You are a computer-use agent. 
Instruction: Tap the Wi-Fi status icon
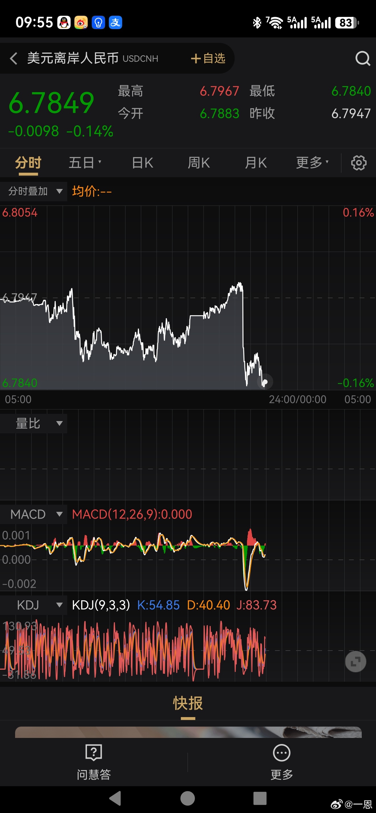click(x=275, y=23)
